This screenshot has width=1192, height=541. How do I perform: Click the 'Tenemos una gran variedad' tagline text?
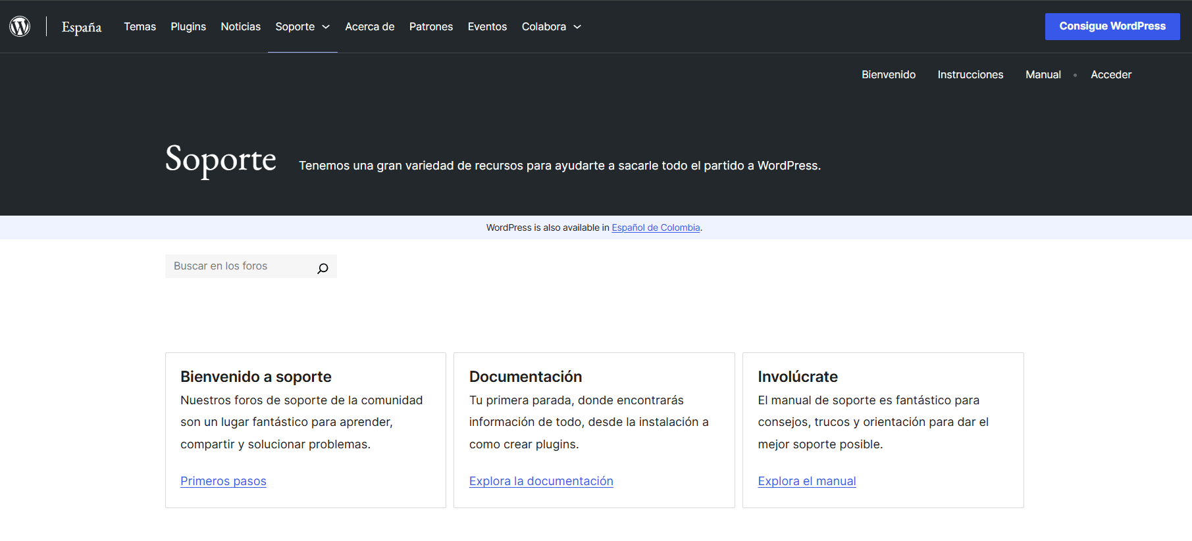tap(560, 166)
